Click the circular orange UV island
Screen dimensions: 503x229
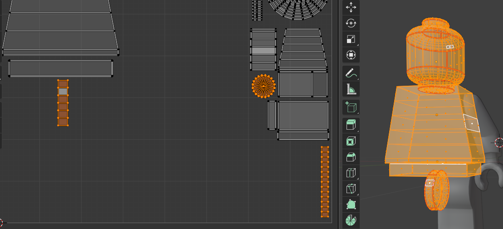(x=264, y=86)
